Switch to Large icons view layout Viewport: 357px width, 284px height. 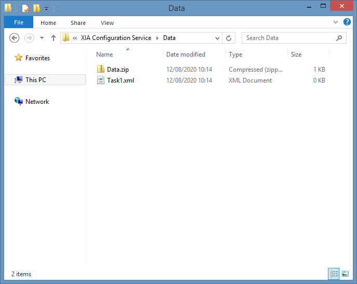point(345,274)
